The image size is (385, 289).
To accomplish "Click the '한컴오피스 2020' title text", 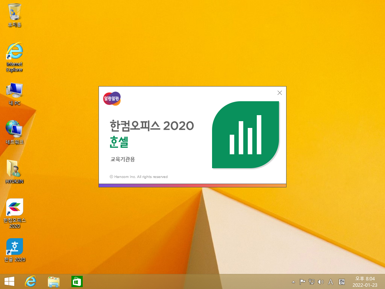I will coord(152,125).
